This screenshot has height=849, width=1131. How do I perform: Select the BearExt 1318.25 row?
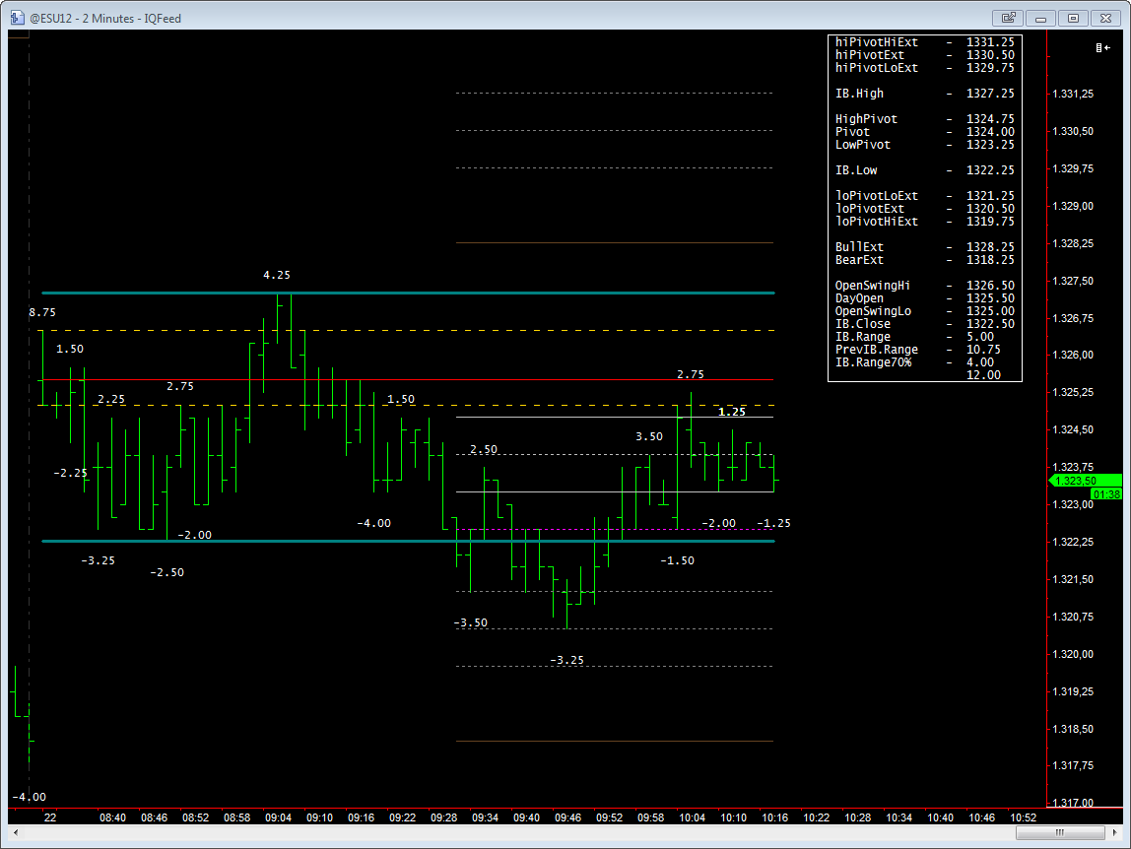925,260
